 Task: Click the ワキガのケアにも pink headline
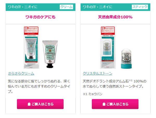[40, 17]
